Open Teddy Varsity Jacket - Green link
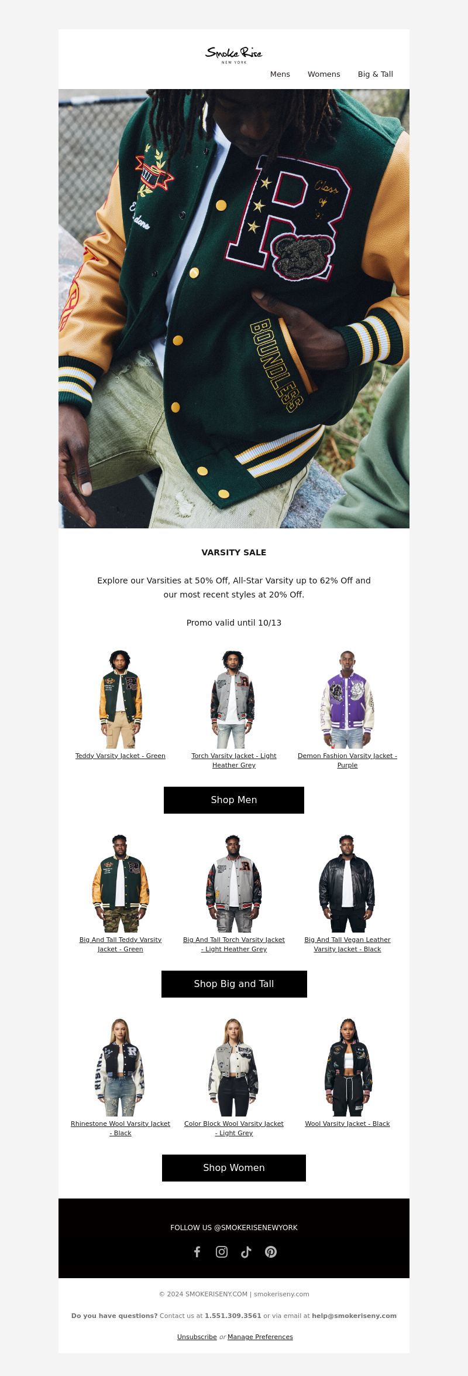The width and height of the screenshot is (468, 1376). (121, 756)
